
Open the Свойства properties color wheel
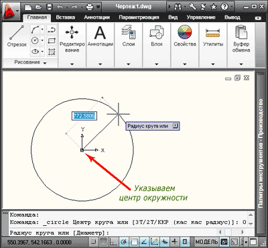click(185, 32)
